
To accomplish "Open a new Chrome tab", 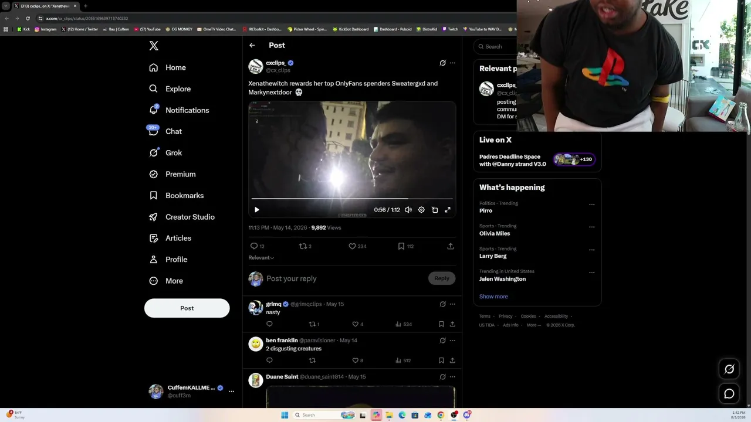I will [x=85, y=6].
